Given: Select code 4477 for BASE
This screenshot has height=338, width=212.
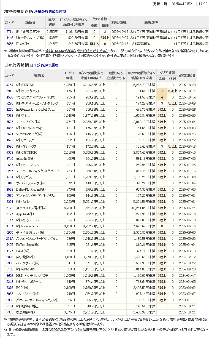Looking at the screenshot, I should (10, 251).
